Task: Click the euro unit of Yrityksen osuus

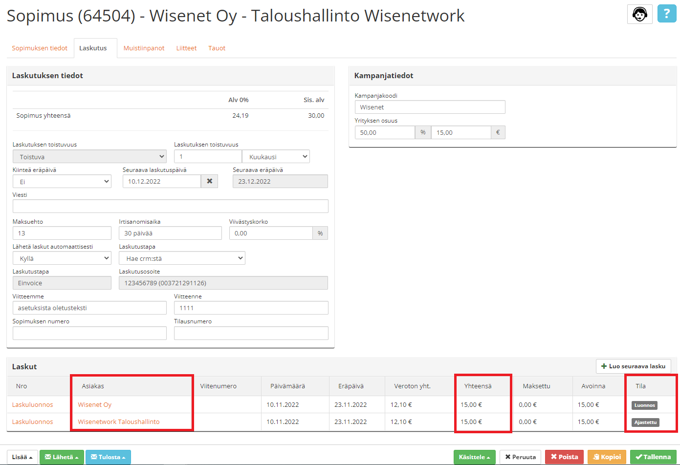Action: (498, 132)
